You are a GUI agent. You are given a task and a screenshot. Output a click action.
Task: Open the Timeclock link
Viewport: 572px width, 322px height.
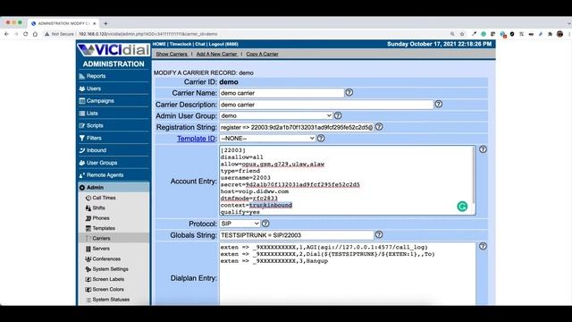pyautogui.click(x=181, y=44)
